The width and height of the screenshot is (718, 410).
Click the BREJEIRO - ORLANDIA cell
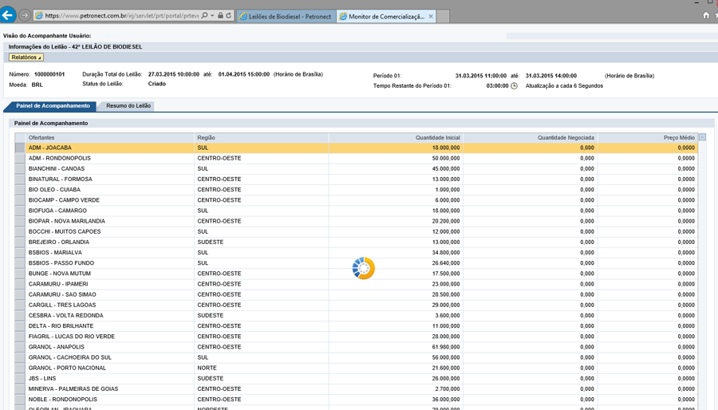tap(110, 242)
